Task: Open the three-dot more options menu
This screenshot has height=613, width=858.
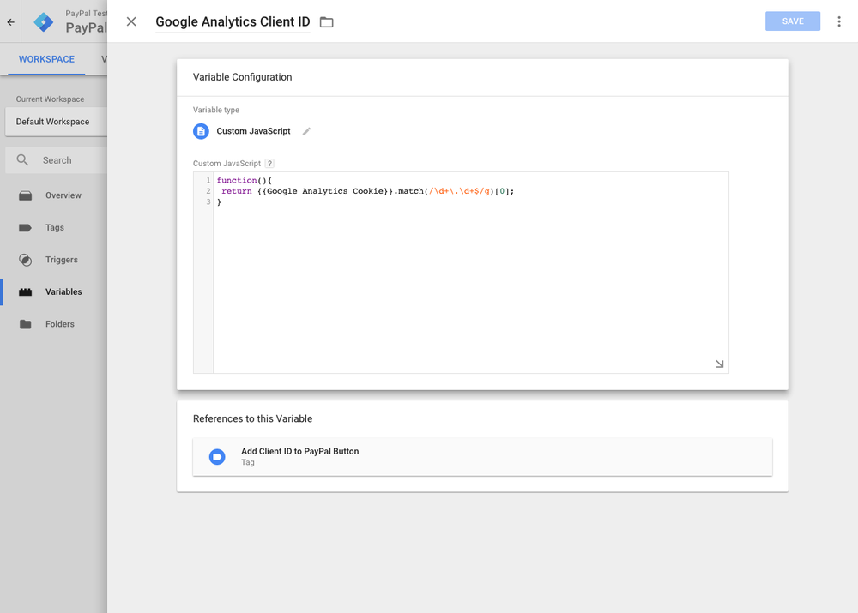Action: (x=839, y=21)
